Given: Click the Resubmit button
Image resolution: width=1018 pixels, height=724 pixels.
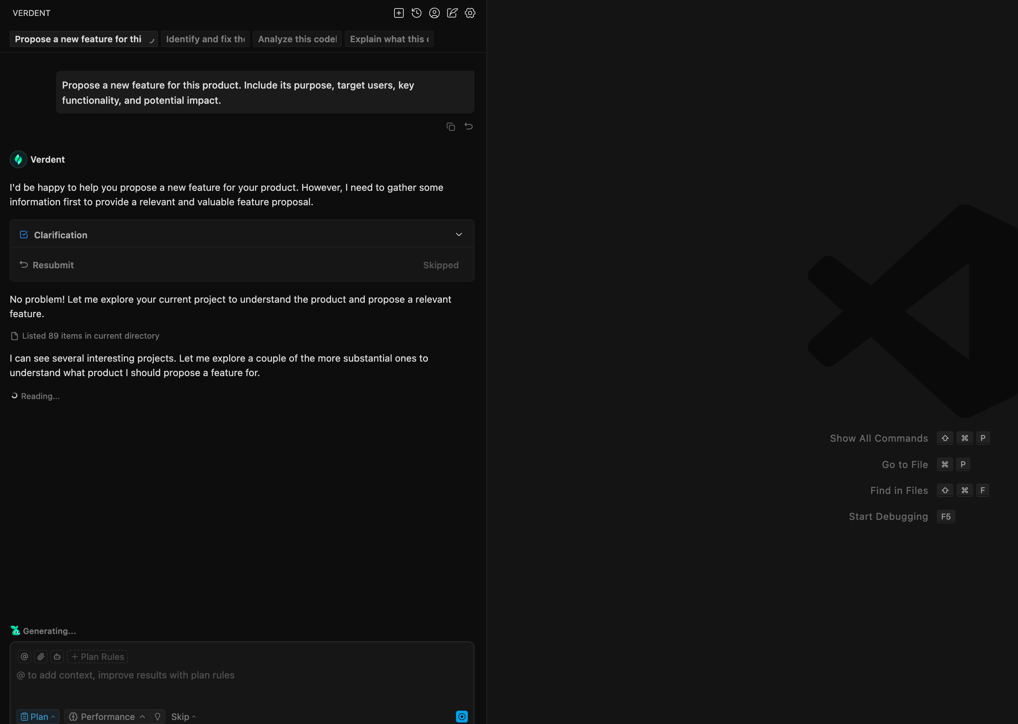Looking at the screenshot, I should (47, 265).
